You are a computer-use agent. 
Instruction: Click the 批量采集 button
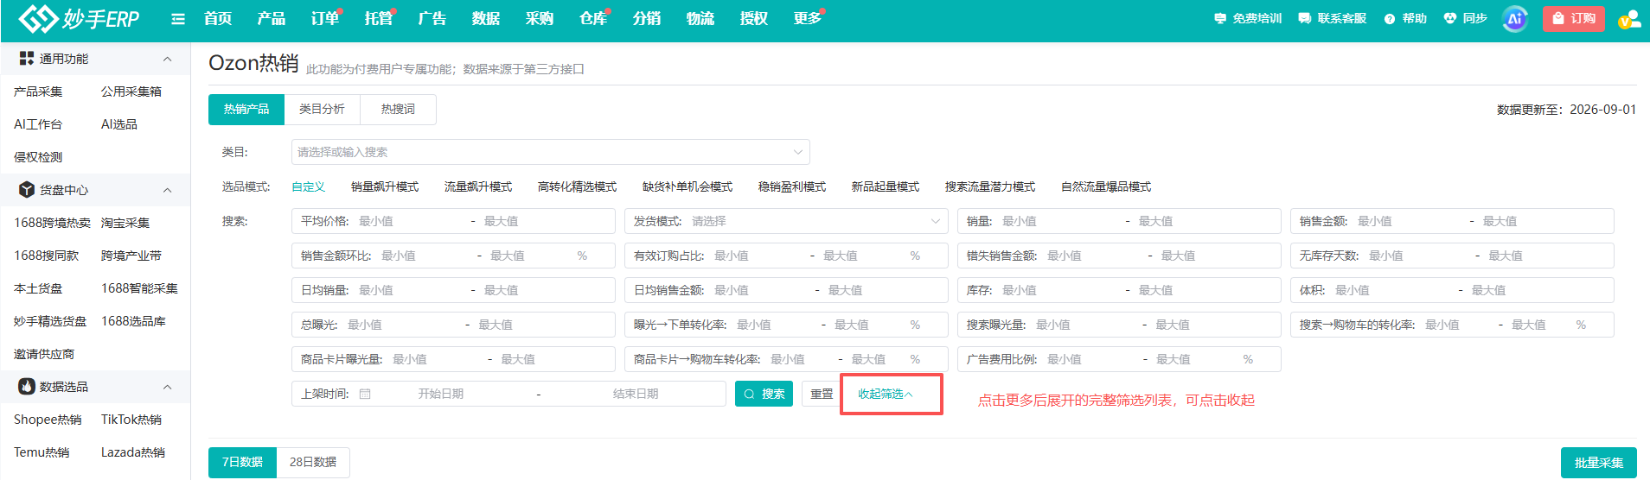(x=1598, y=463)
